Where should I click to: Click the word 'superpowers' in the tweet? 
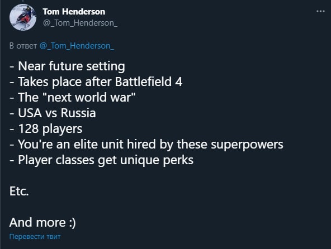pyautogui.click(x=247, y=145)
